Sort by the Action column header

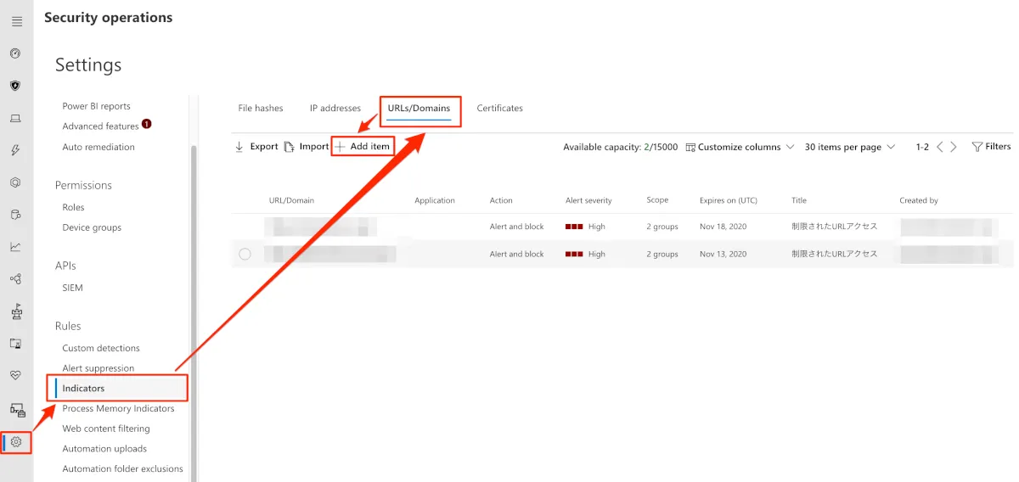[x=501, y=201]
